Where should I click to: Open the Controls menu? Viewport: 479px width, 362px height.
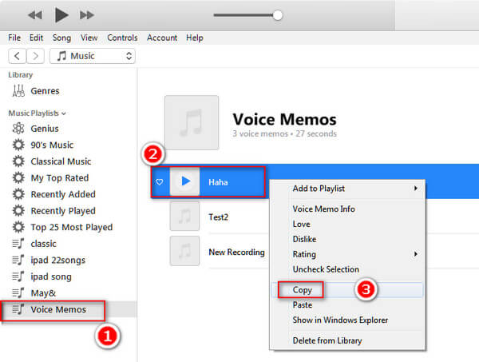click(x=122, y=38)
